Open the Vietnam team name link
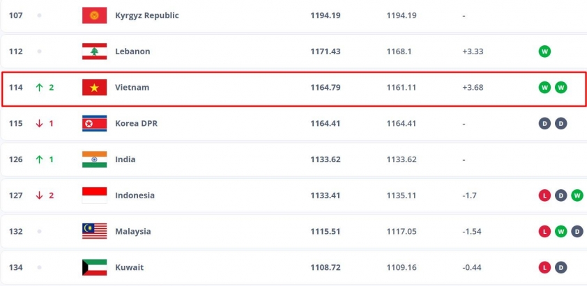 132,88
